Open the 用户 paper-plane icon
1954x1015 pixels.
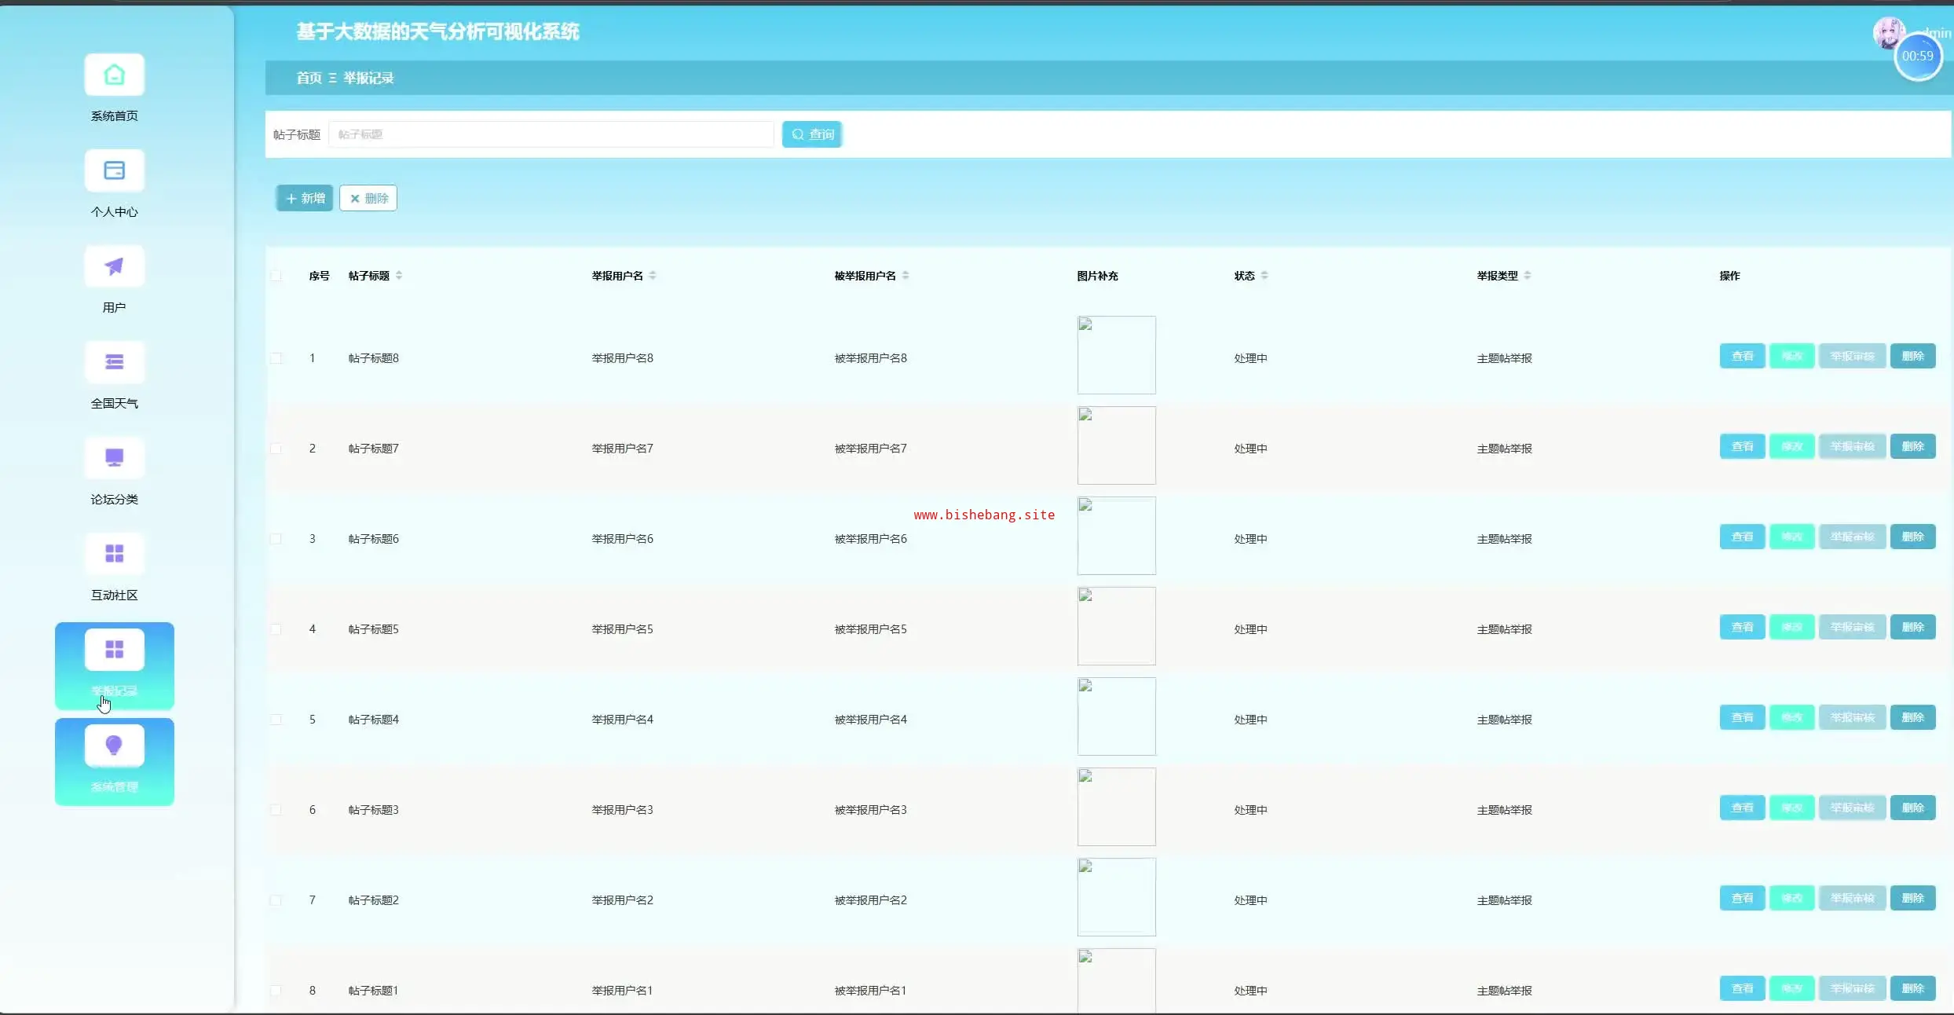(114, 267)
